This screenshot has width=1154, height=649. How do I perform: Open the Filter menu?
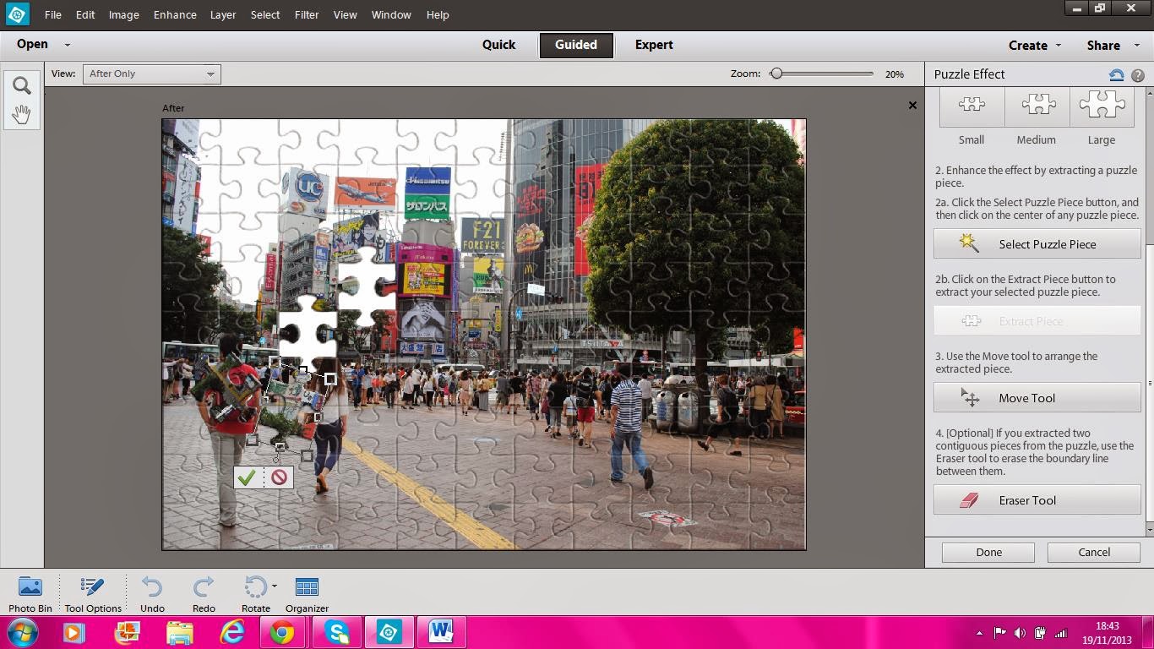(x=307, y=14)
